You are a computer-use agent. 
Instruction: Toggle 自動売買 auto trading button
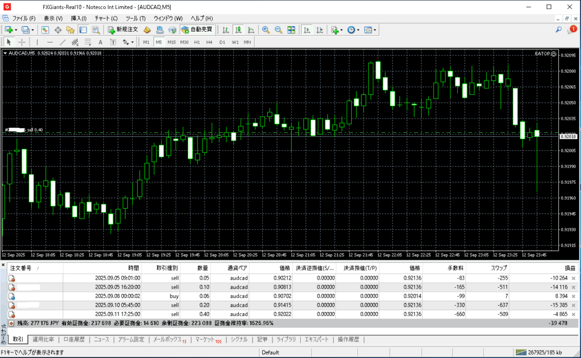tap(197, 30)
